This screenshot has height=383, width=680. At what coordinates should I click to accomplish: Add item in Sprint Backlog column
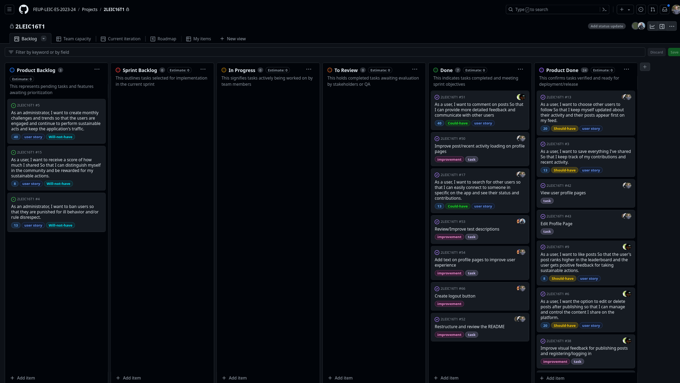coord(129,378)
